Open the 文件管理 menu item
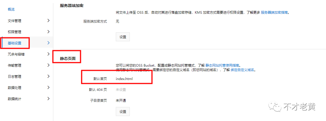The width and height of the screenshot is (326, 121). [x=14, y=21]
